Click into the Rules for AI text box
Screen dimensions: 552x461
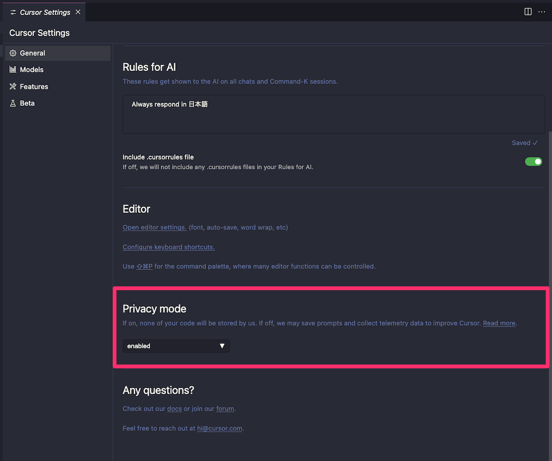(333, 114)
